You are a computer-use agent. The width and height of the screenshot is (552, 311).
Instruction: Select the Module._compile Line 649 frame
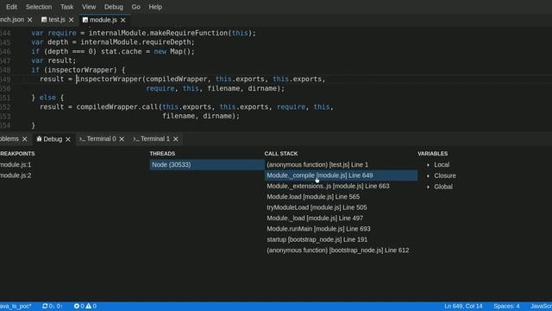(x=341, y=175)
